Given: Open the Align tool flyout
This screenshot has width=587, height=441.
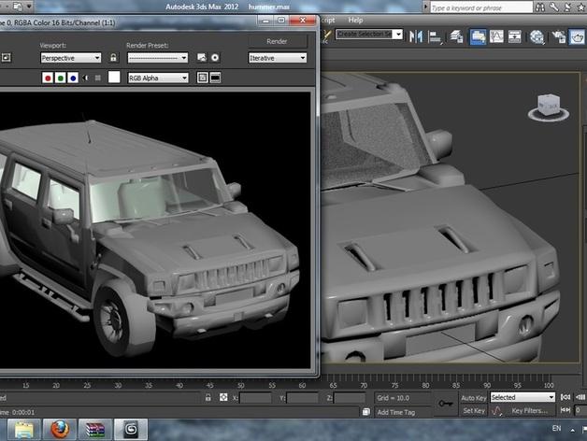Looking at the screenshot, I should [x=435, y=36].
